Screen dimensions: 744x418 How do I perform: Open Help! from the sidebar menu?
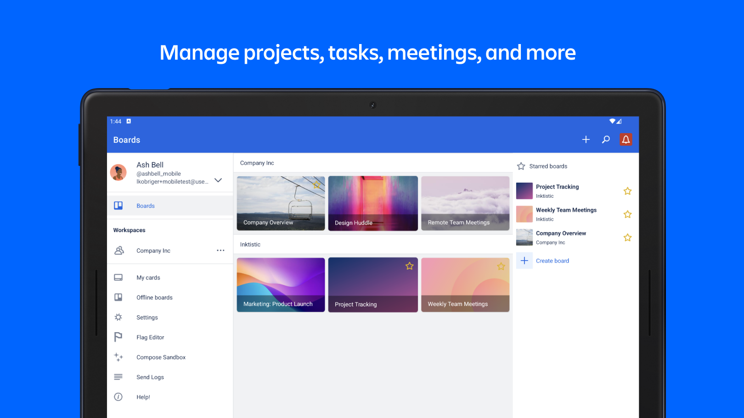click(x=143, y=396)
